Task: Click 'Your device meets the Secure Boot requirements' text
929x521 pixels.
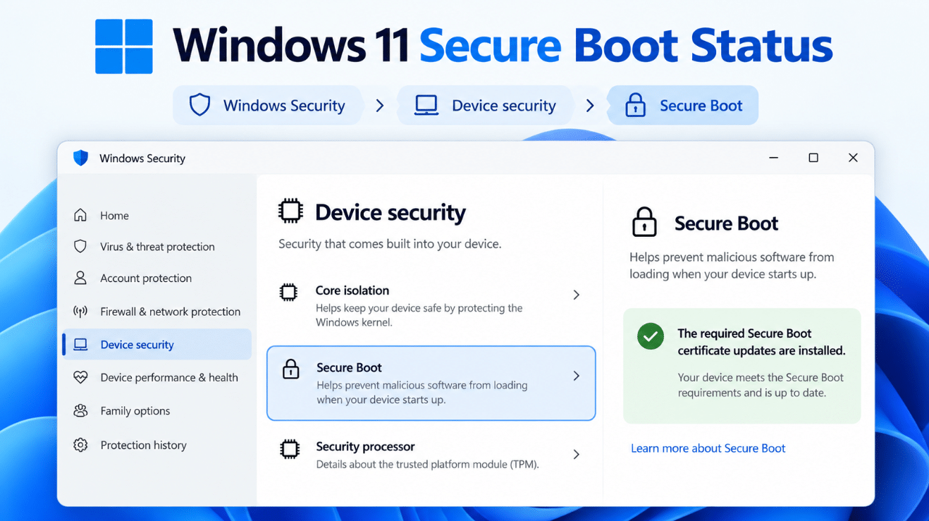Action: pos(761,385)
